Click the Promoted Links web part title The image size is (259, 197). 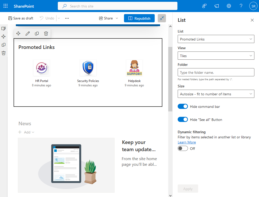tap(37, 47)
